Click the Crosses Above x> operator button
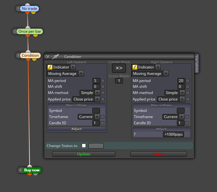The width and height of the screenshot is (217, 192). pos(119,68)
